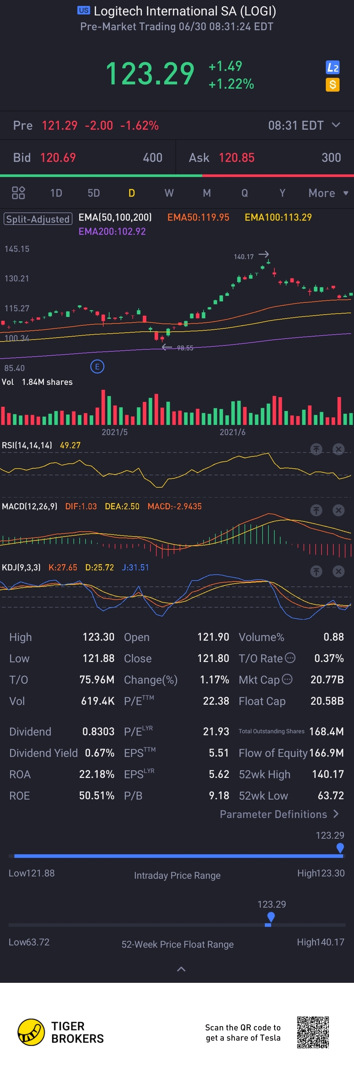
Task: Tap the Tesla share QR code
Action: [x=313, y=1032]
